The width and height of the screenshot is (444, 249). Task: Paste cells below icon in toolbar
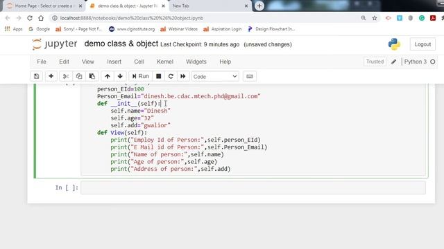coord(92,76)
